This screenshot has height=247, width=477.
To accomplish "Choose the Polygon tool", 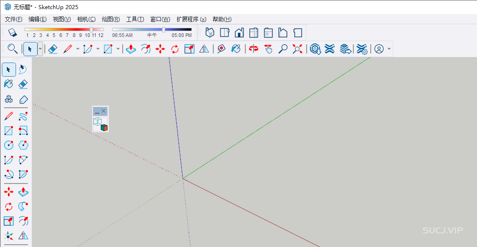I will tap(23, 145).
